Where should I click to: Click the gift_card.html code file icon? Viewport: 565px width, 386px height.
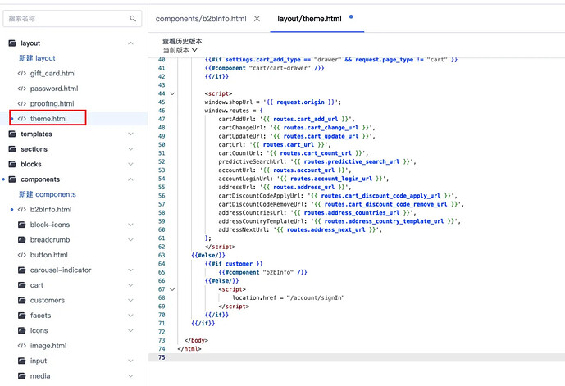click(22, 74)
